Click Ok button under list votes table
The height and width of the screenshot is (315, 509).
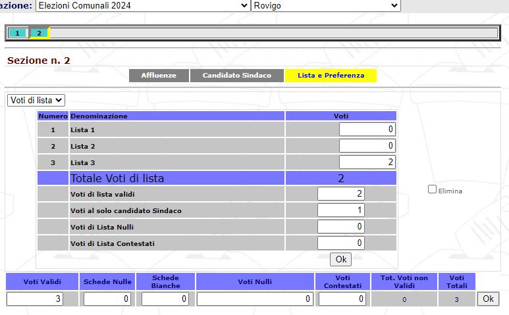tap(341, 259)
